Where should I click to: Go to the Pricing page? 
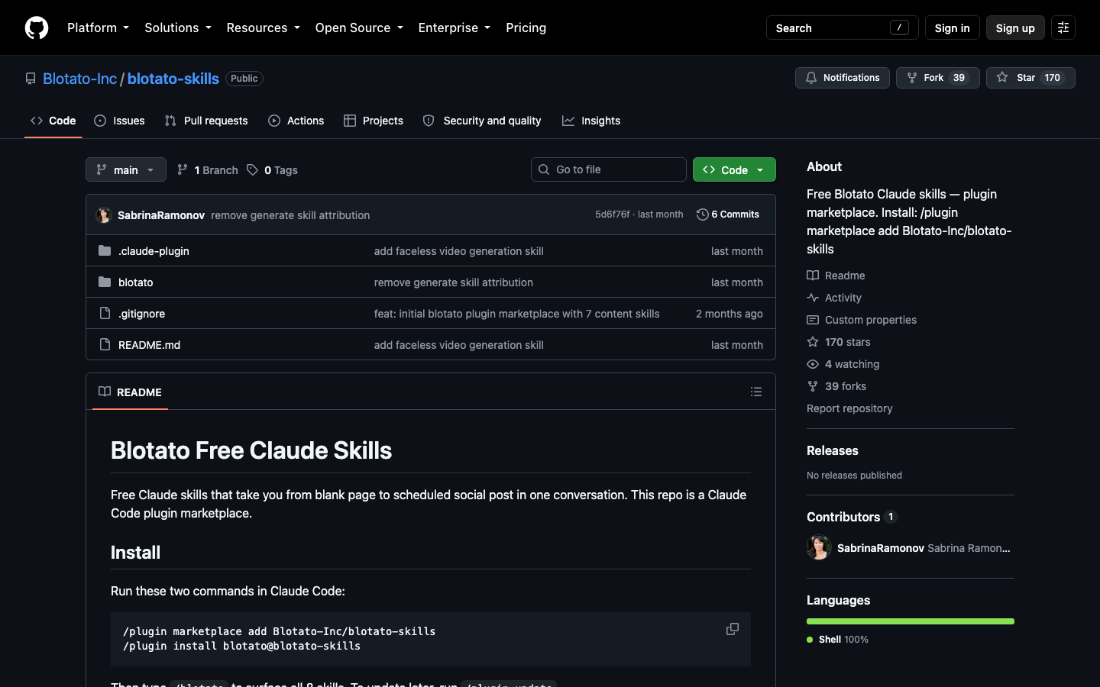(526, 27)
